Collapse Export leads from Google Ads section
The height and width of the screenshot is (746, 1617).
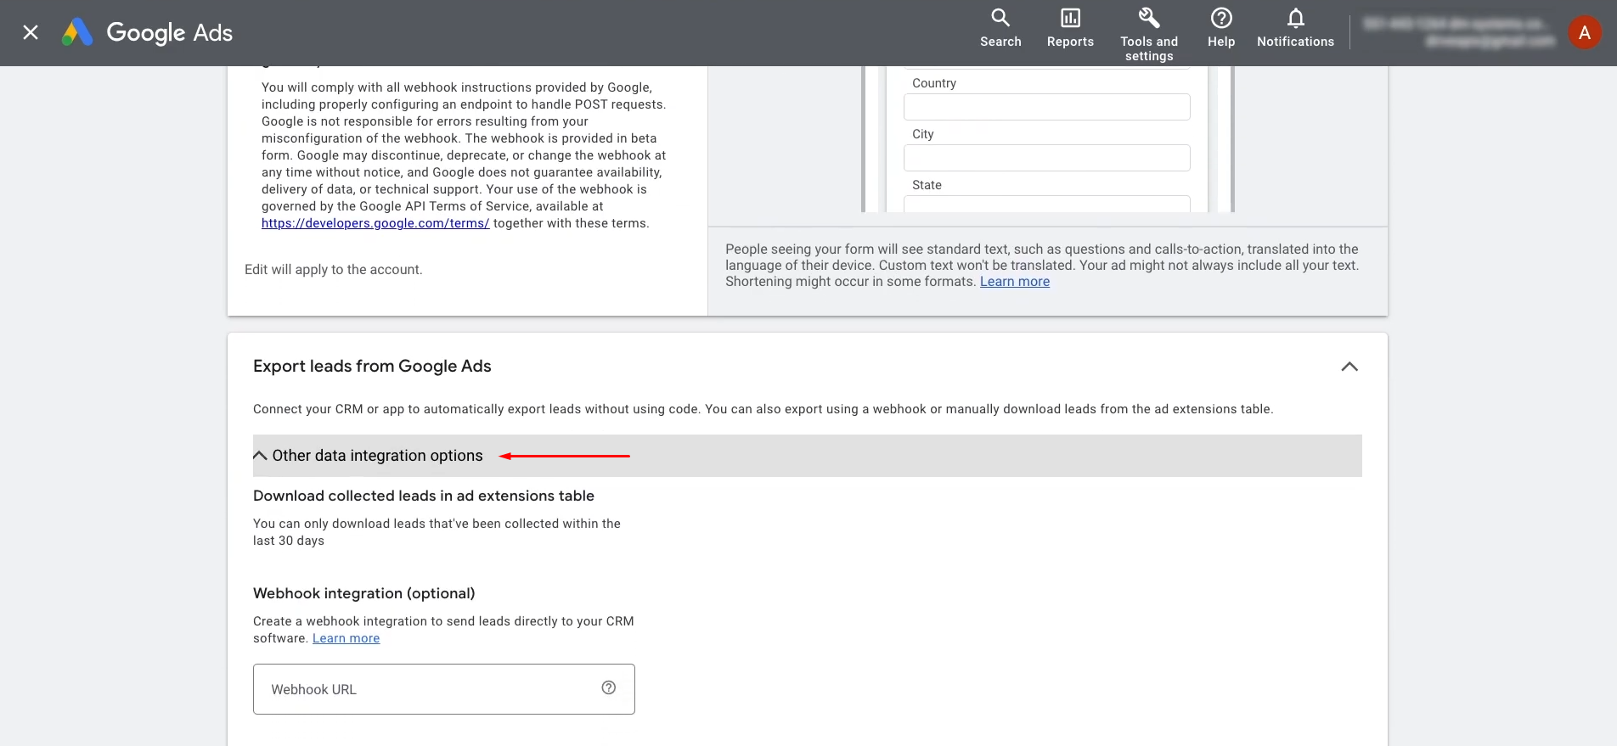coord(1349,367)
